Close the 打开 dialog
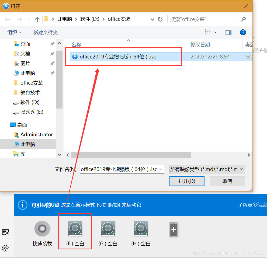 [246, 6]
